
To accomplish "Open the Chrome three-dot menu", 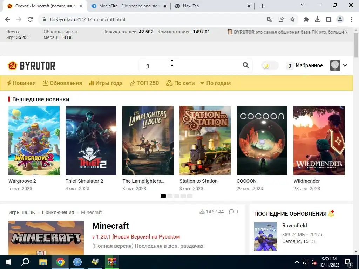I will click(x=351, y=20).
